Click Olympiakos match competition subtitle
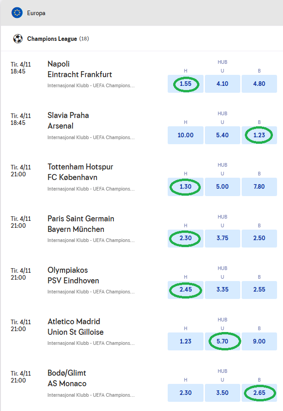 click(91, 292)
